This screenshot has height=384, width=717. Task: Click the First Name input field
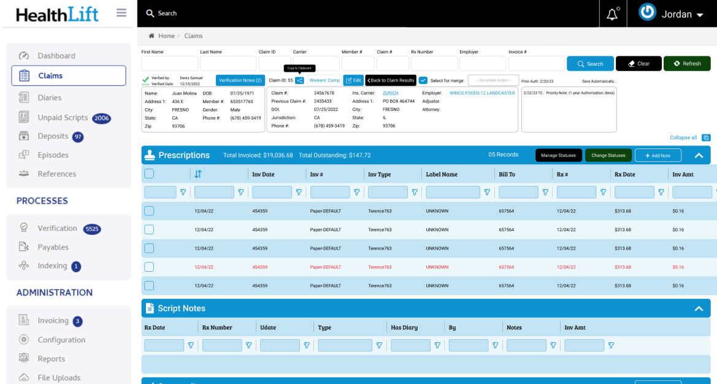[169, 64]
